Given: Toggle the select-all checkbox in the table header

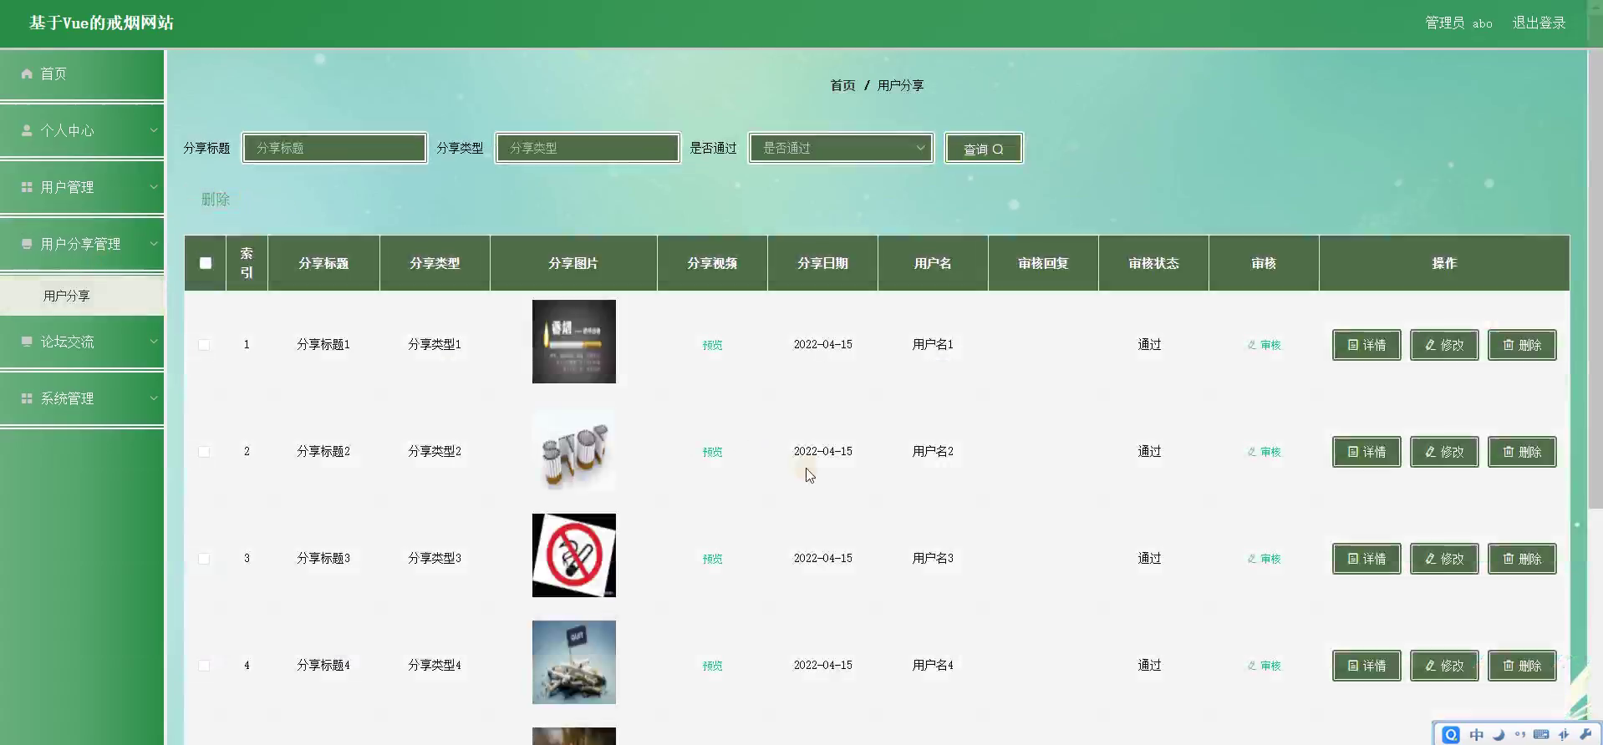Looking at the screenshot, I should (206, 263).
